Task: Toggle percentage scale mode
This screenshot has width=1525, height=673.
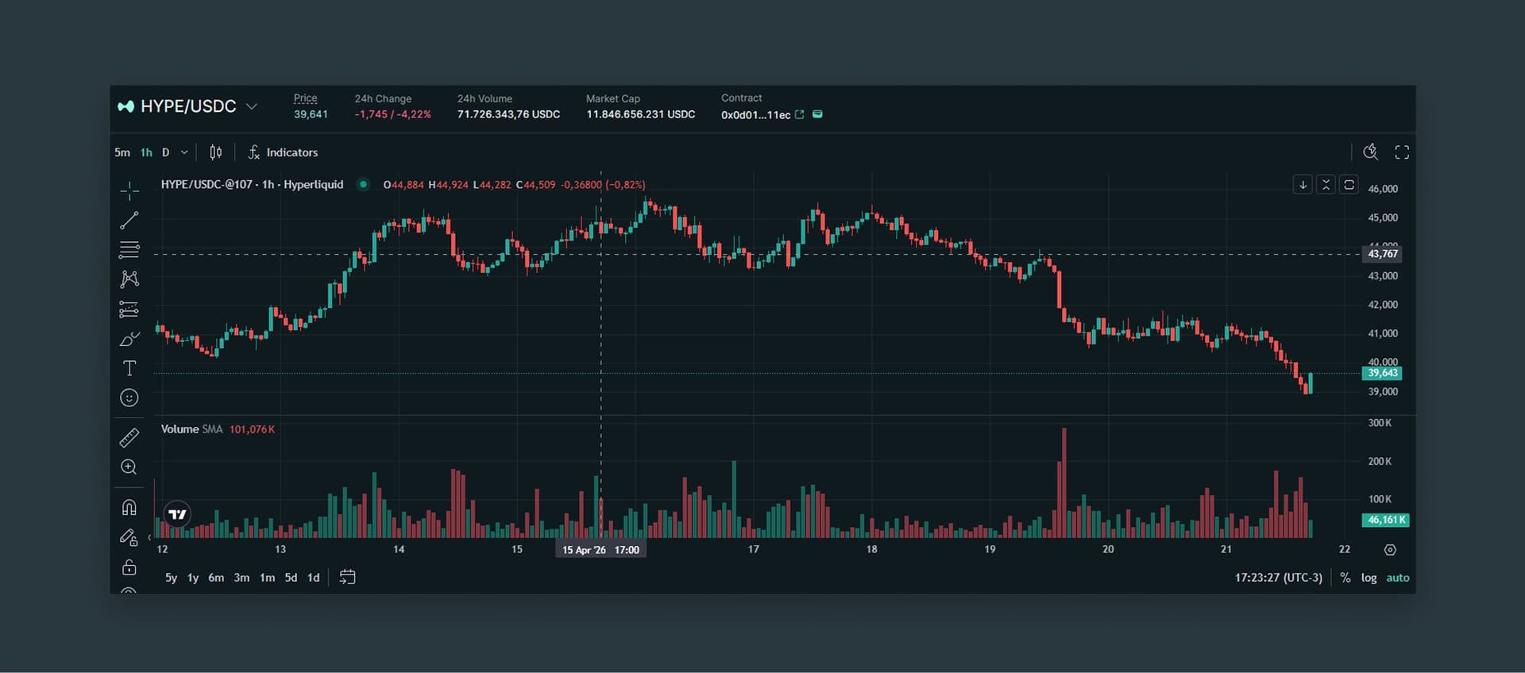Action: click(1345, 578)
